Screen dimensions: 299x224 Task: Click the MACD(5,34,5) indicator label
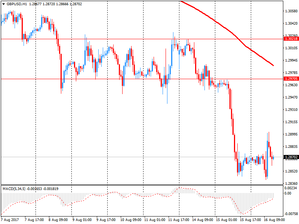(x=14, y=189)
